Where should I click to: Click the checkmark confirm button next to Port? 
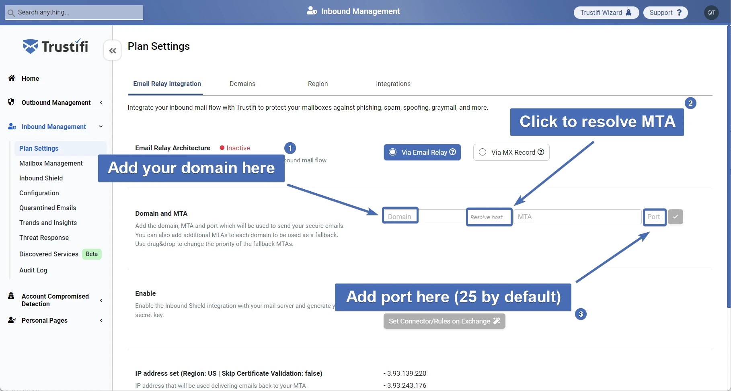(676, 217)
